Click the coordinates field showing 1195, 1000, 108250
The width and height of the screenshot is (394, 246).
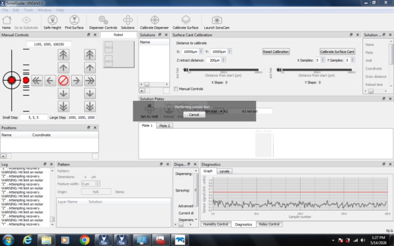(49, 44)
